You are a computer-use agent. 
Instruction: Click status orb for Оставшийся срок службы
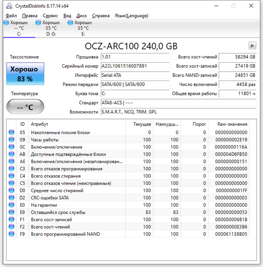11,212
